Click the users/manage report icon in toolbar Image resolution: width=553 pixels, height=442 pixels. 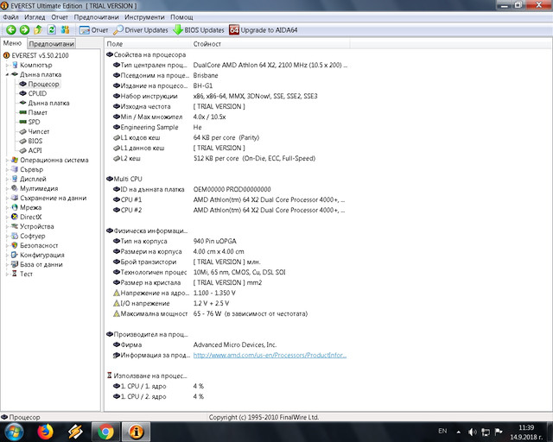(65, 30)
